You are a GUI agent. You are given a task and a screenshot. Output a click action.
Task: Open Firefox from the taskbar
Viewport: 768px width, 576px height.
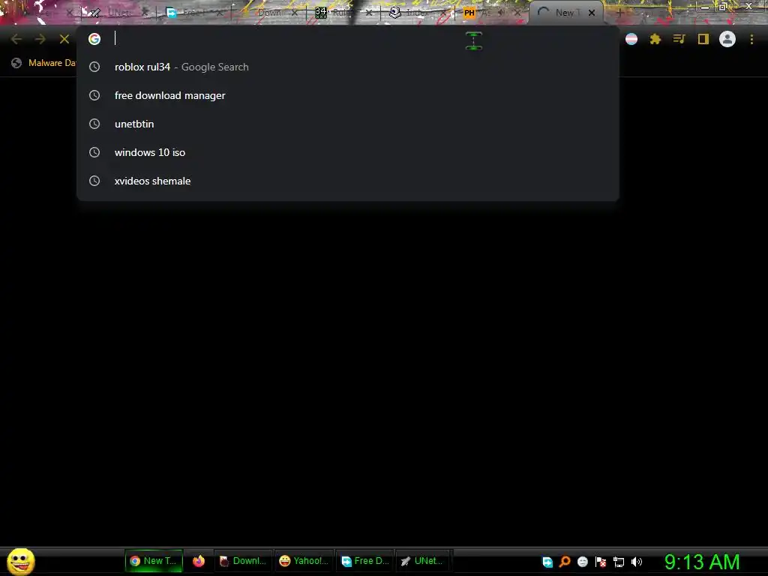click(x=198, y=561)
